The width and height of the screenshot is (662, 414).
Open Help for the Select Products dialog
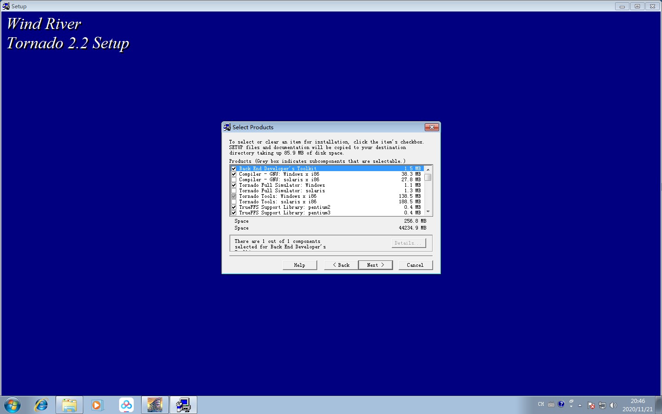299,264
